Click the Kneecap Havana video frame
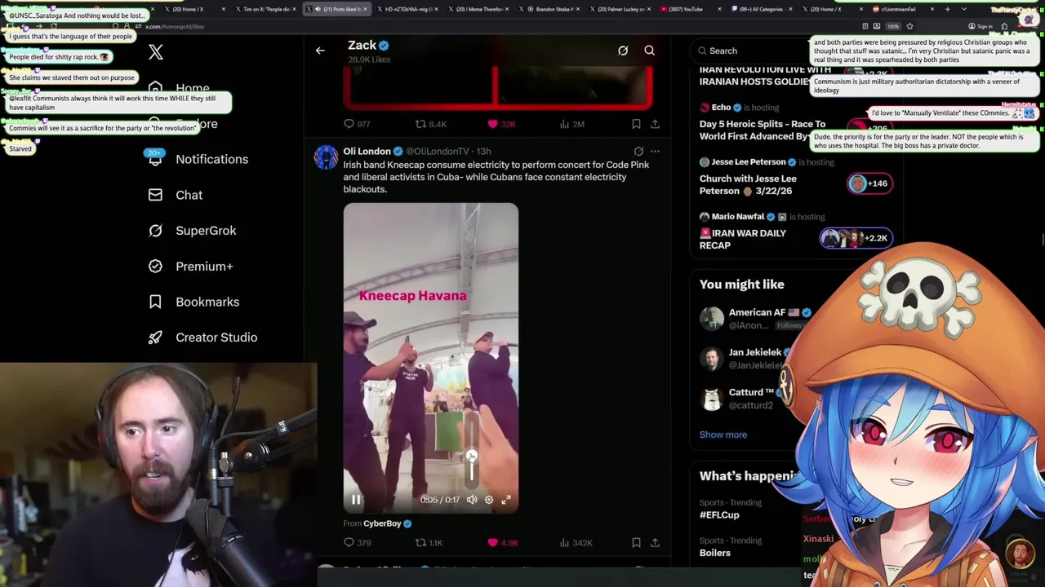 pos(430,359)
